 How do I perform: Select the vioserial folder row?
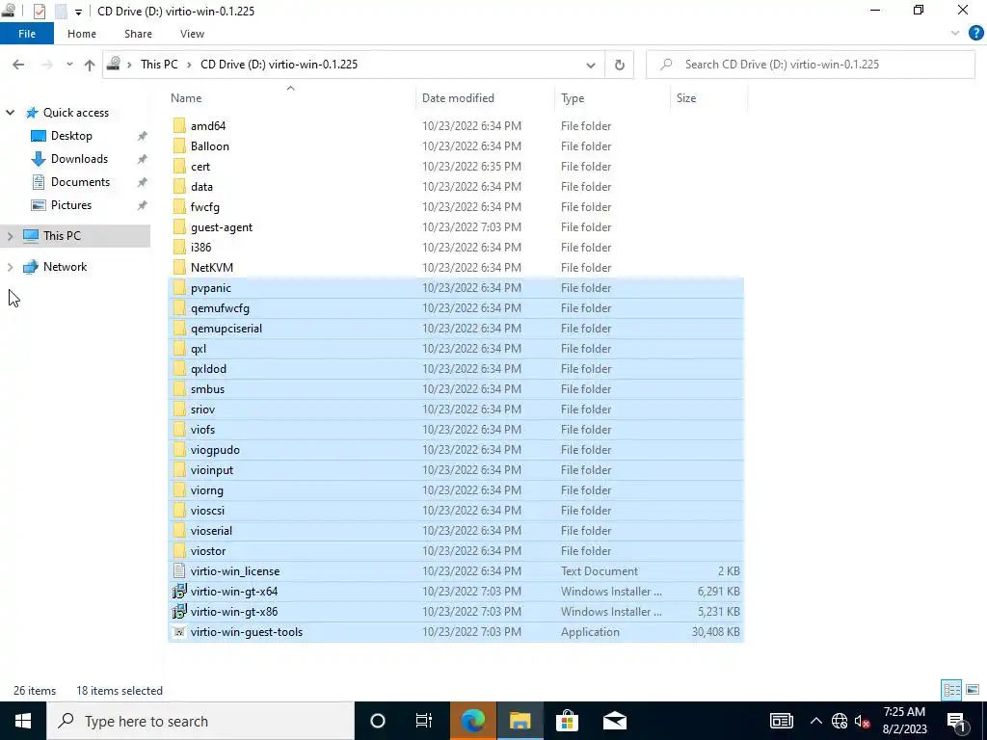pos(456,531)
